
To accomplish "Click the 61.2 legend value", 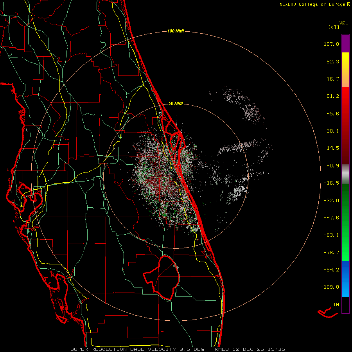I will (333, 96).
